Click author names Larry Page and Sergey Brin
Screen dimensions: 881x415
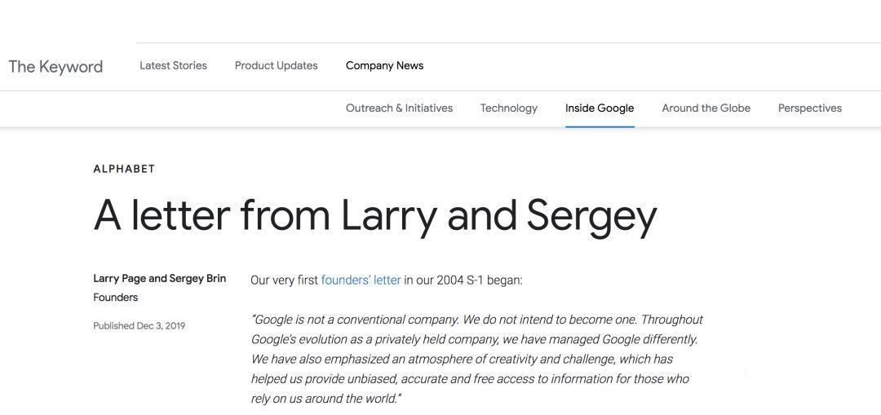point(159,279)
